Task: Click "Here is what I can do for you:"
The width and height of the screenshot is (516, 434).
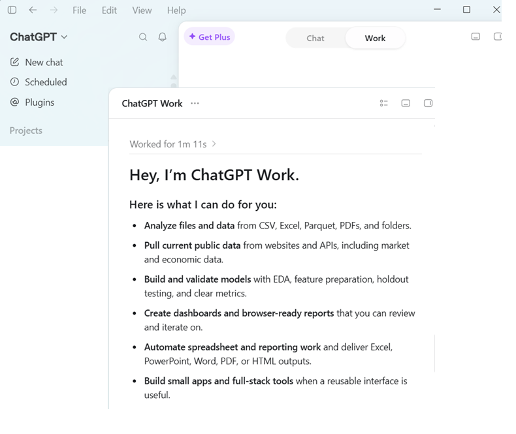Action: click(x=203, y=204)
